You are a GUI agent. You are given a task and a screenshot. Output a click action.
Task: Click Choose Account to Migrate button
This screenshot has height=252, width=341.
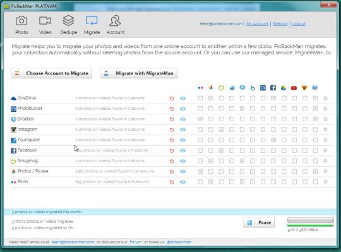[x=52, y=73]
